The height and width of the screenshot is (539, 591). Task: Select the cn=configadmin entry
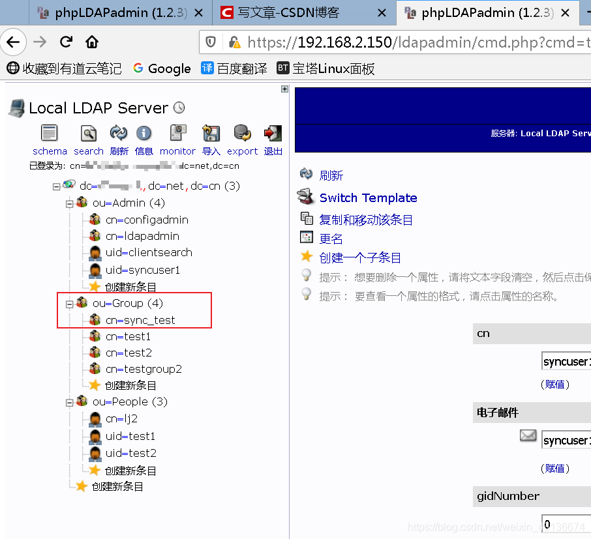coord(147,220)
